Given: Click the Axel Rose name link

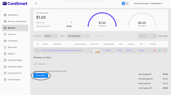Looking at the screenshot, I should tap(78, 50).
